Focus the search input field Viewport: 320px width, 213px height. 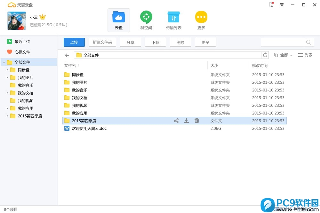pos(282,42)
